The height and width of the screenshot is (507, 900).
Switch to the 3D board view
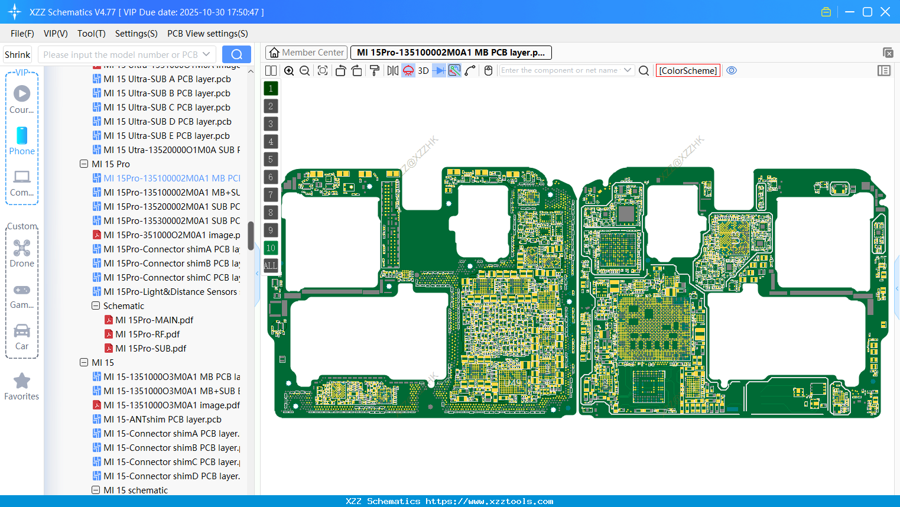423,70
